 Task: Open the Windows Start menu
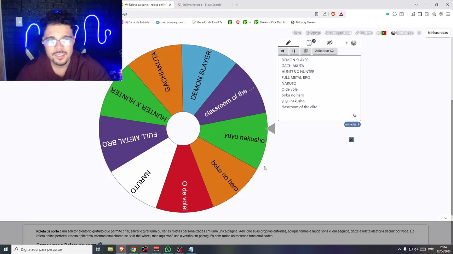[6, 249]
